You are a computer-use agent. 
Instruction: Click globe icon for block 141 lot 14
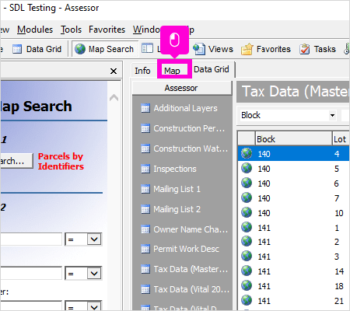coord(247,271)
